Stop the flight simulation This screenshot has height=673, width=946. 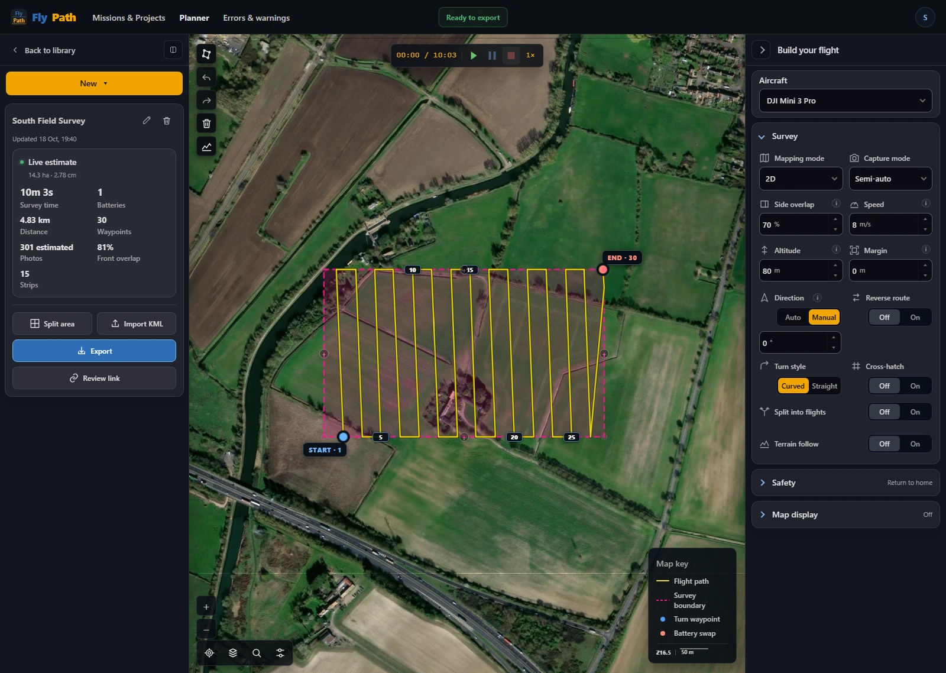click(x=511, y=56)
